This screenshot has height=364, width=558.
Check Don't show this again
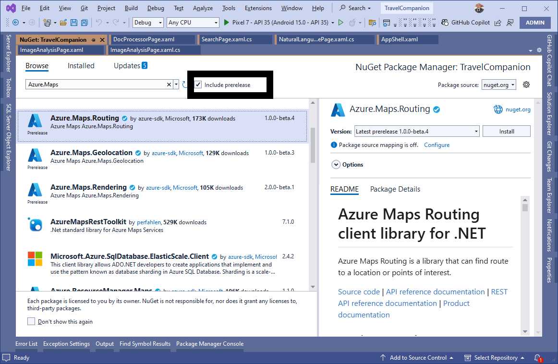[31, 322]
